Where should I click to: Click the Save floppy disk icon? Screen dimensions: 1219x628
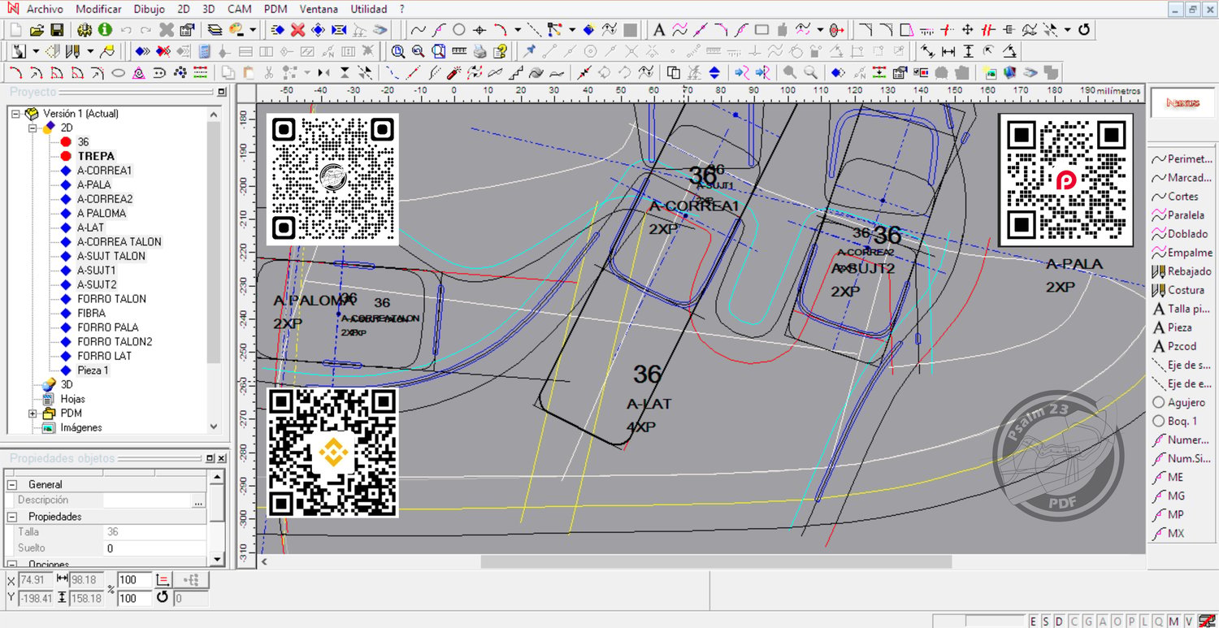coord(57,30)
